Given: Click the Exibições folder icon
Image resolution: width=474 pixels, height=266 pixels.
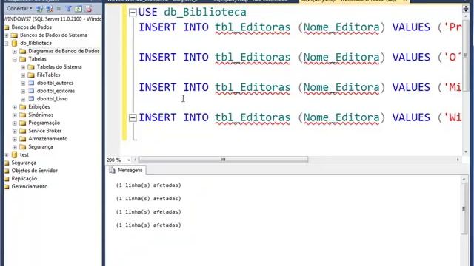Looking at the screenshot, I should pos(23,106).
